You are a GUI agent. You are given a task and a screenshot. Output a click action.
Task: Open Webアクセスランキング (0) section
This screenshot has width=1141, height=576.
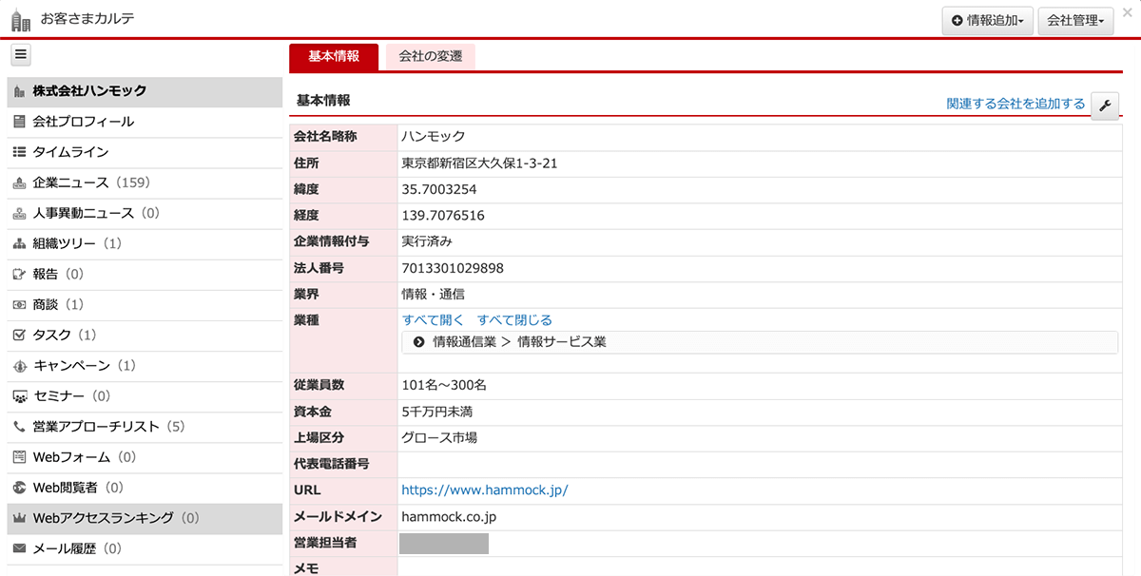145,518
